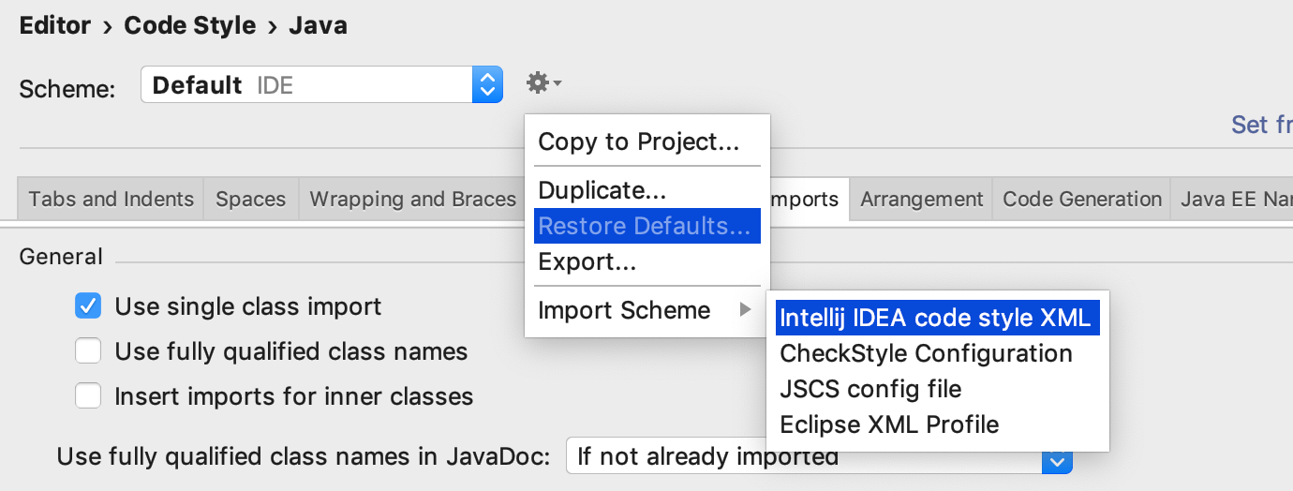
Task: Switch to the Arrangement tab
Action: [x=921, y=200]
